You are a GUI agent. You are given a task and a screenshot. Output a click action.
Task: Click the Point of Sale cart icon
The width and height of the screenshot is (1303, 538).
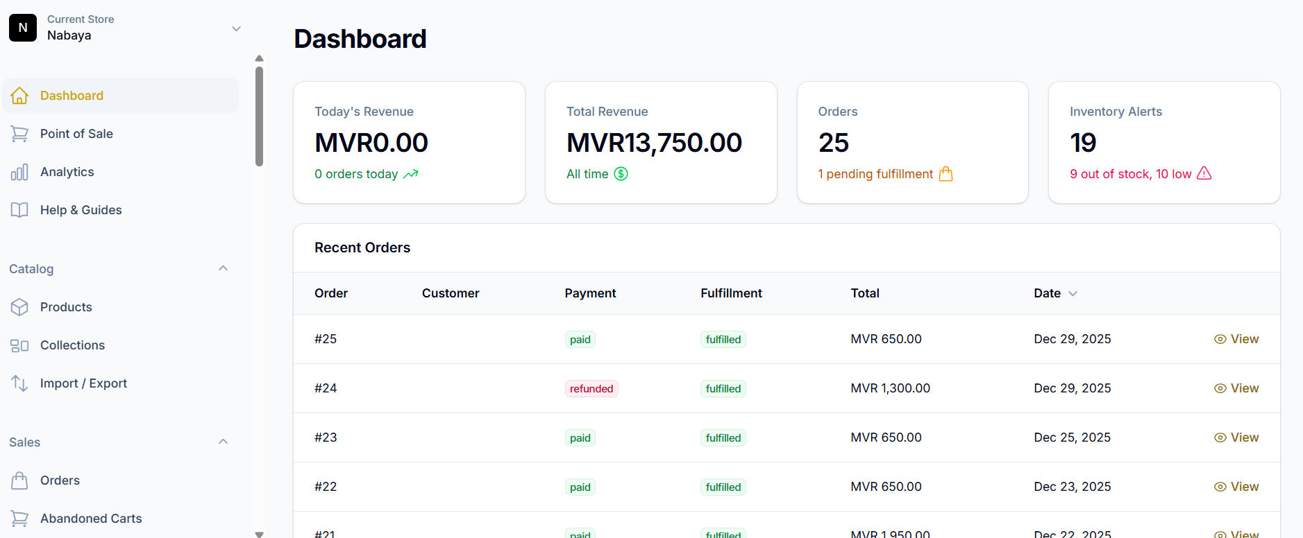[x=19, y=134]
